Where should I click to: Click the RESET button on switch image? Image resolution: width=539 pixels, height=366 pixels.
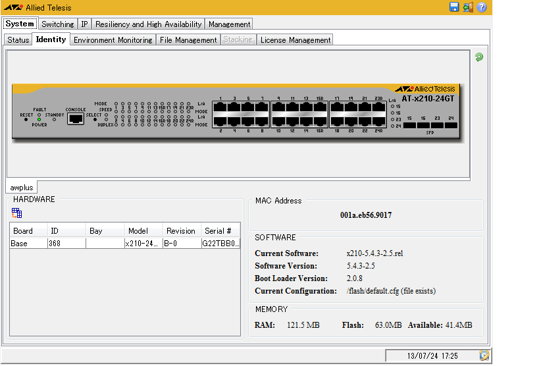coord(26,120)
